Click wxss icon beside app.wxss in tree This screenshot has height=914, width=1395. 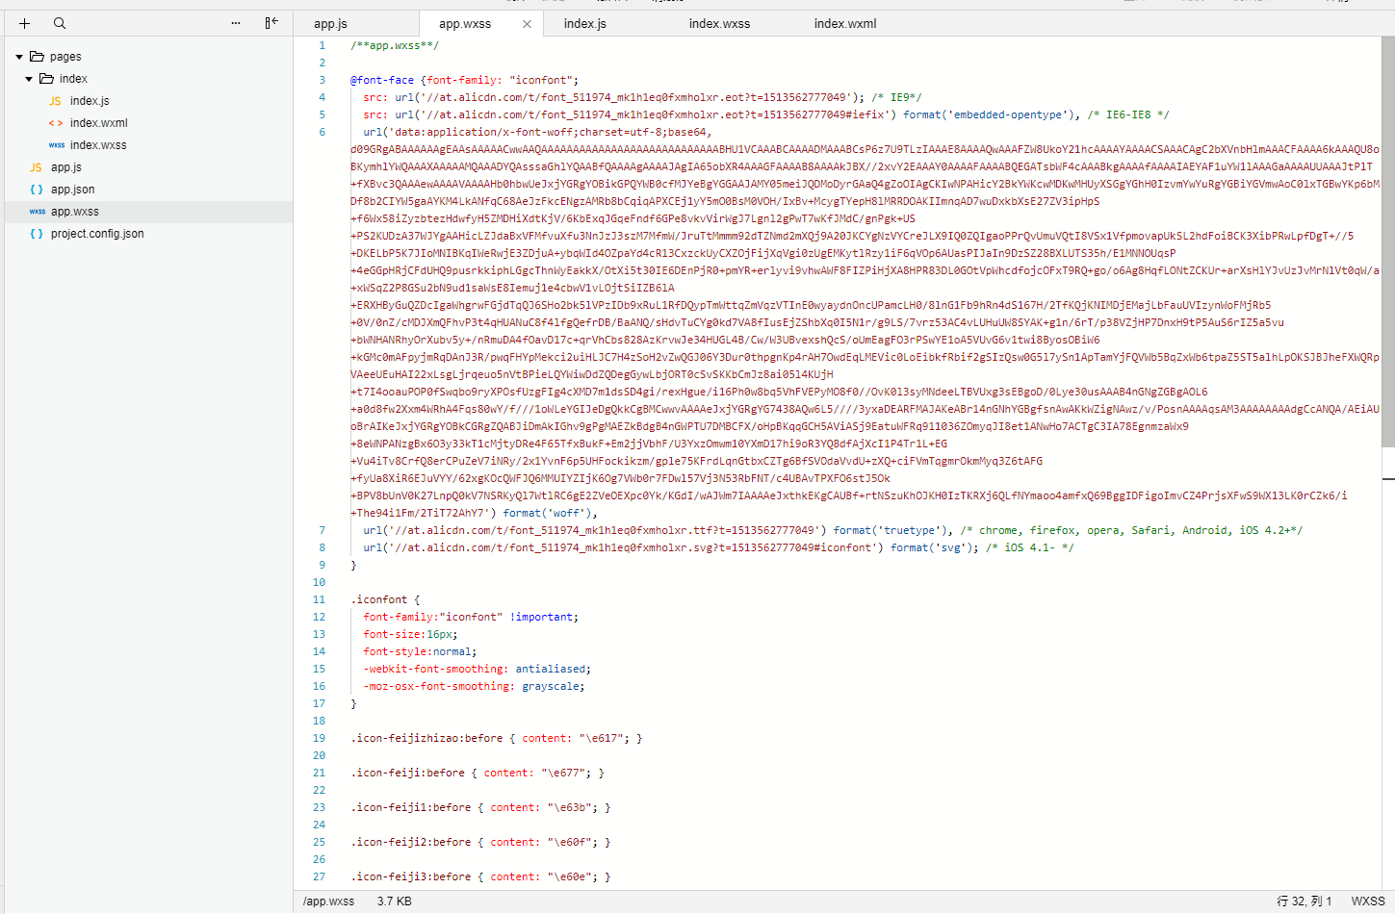click(x=38, y=212)
